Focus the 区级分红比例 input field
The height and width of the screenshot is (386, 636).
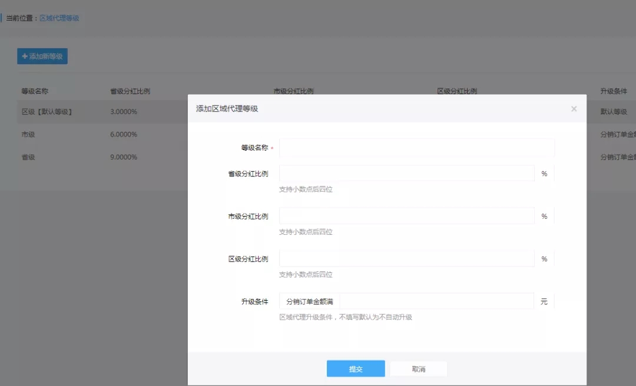tap(407, 259)
